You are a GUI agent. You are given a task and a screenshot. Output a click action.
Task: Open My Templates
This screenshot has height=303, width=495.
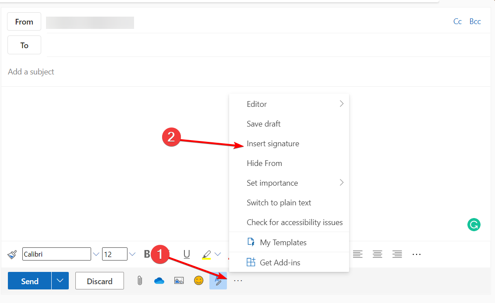(x=289, y=243)
